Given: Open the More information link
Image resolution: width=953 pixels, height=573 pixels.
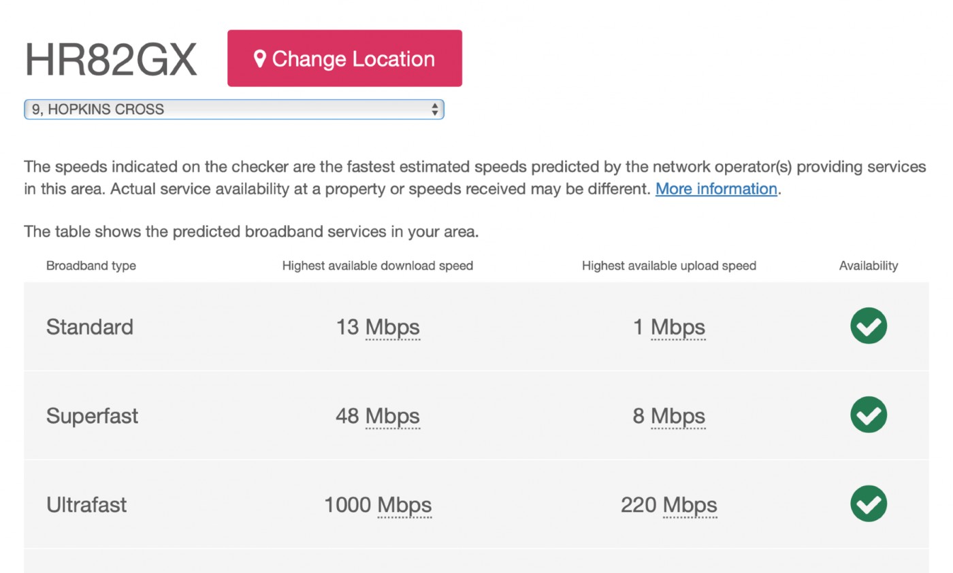Looking at the screenshot, I should pyautogui.click(x=716, y=189).
